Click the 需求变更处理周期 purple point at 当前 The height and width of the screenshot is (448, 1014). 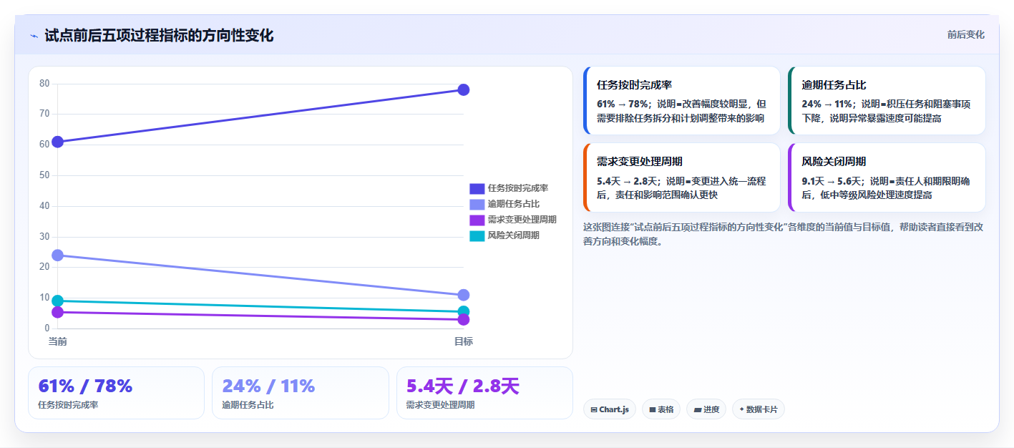click(58, 312)
